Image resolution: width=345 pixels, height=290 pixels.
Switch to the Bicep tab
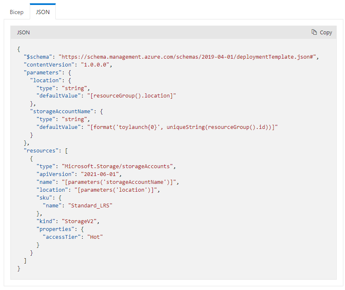(17, 12)
